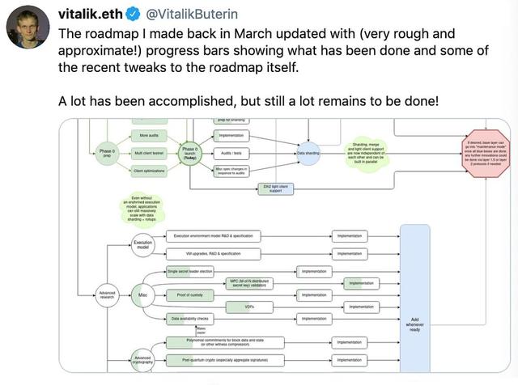
Task: Click the Misc circle node
Action: (142, 294)
